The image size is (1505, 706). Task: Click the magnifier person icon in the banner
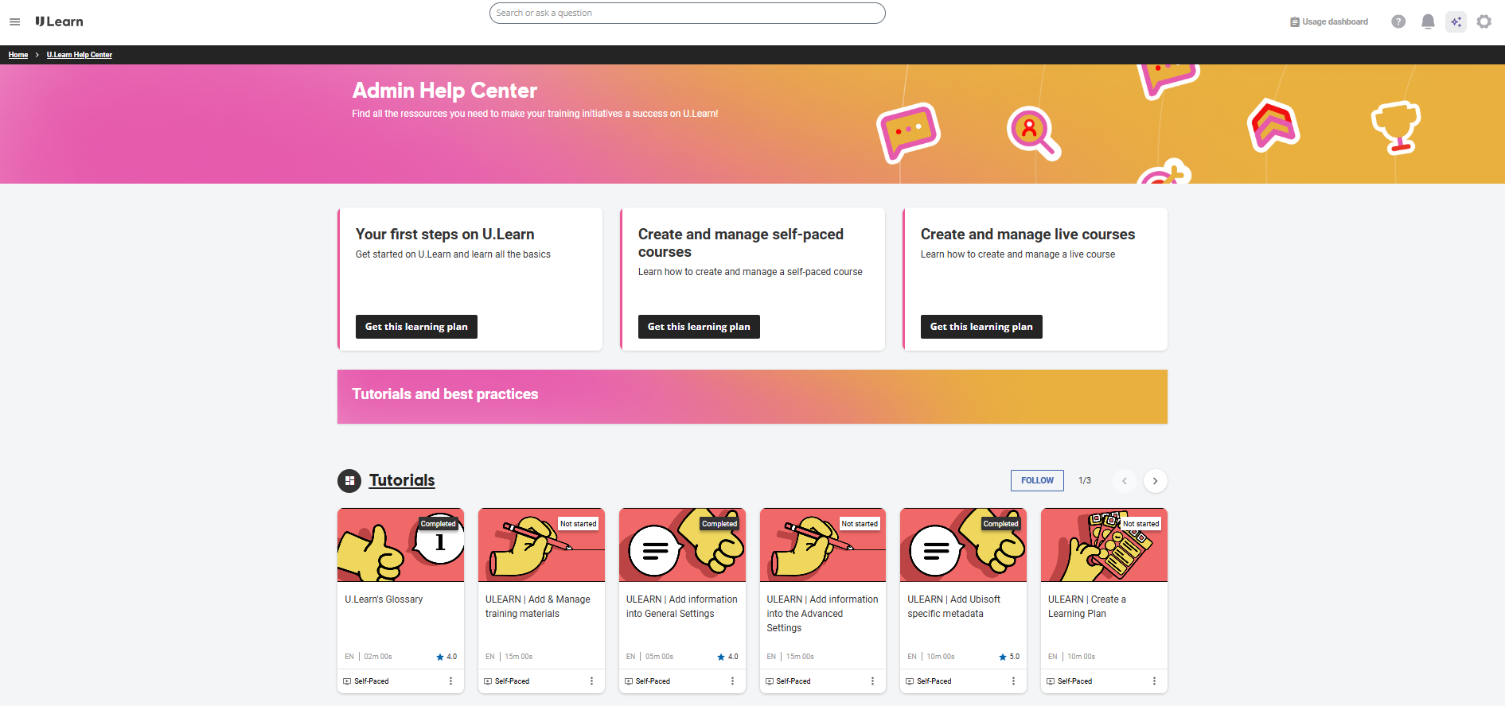(1033, 133)
